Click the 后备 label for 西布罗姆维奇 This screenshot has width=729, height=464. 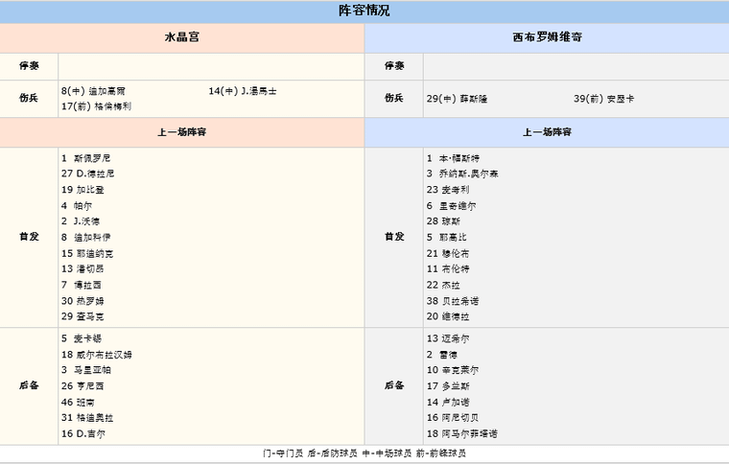pyautogui.click(x=394, y=385)
